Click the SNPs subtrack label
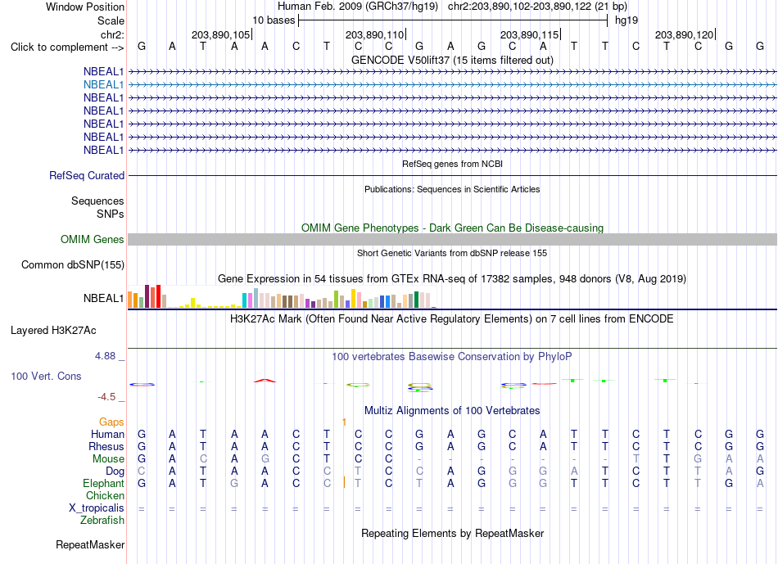 coord(111,214)
